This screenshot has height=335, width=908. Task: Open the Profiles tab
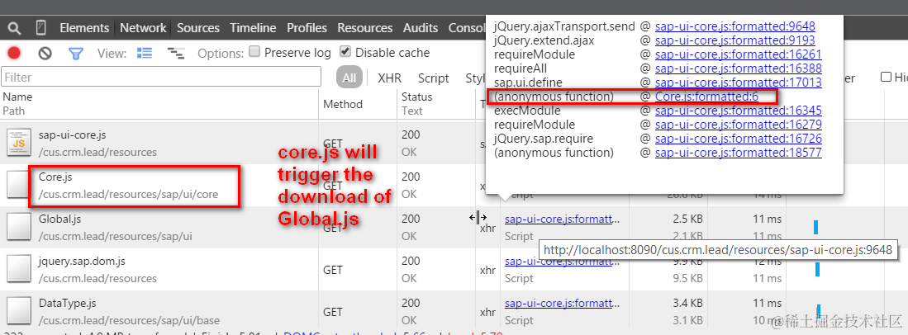[x=307, y=28]
